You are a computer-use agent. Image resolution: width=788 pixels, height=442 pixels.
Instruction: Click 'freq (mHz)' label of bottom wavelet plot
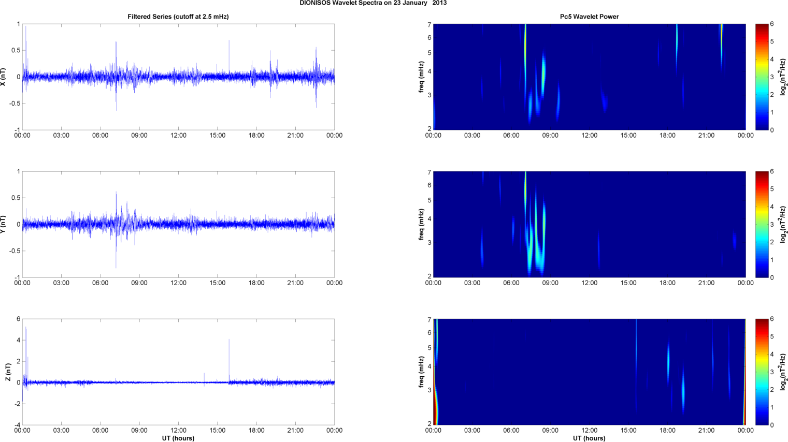click(421, 372)
